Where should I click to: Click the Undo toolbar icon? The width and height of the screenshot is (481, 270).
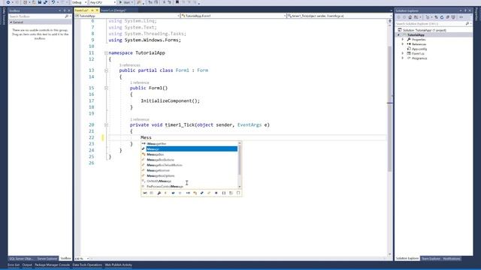[53, 2]
